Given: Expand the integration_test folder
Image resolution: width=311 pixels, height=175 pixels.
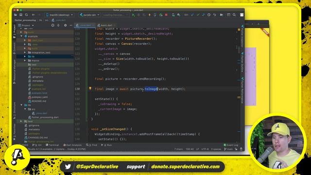Looking at the screenshot, I should 25,52.
